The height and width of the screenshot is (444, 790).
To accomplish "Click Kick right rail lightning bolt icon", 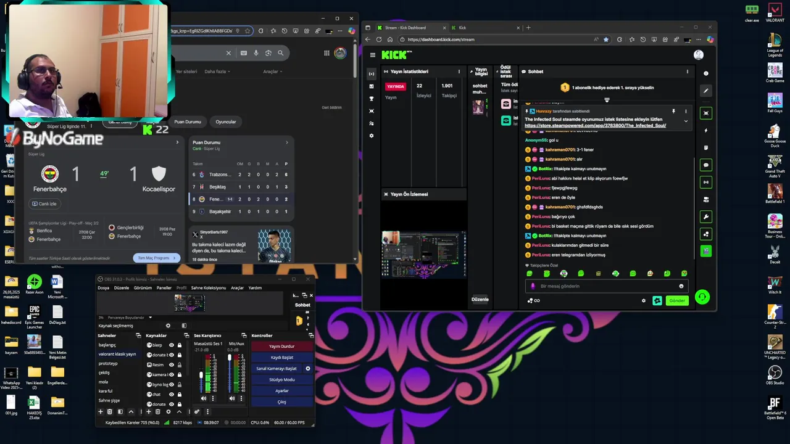I will [x=706, y=130].
